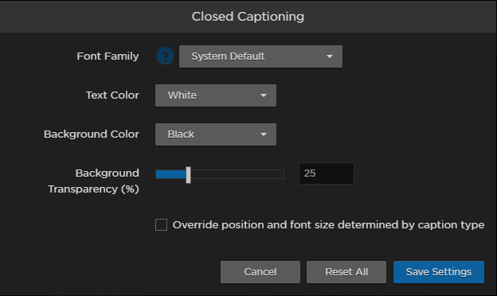Cancel the Closed Captioning dialog
The image size is (497, 296).
click(x=260, y=272)
